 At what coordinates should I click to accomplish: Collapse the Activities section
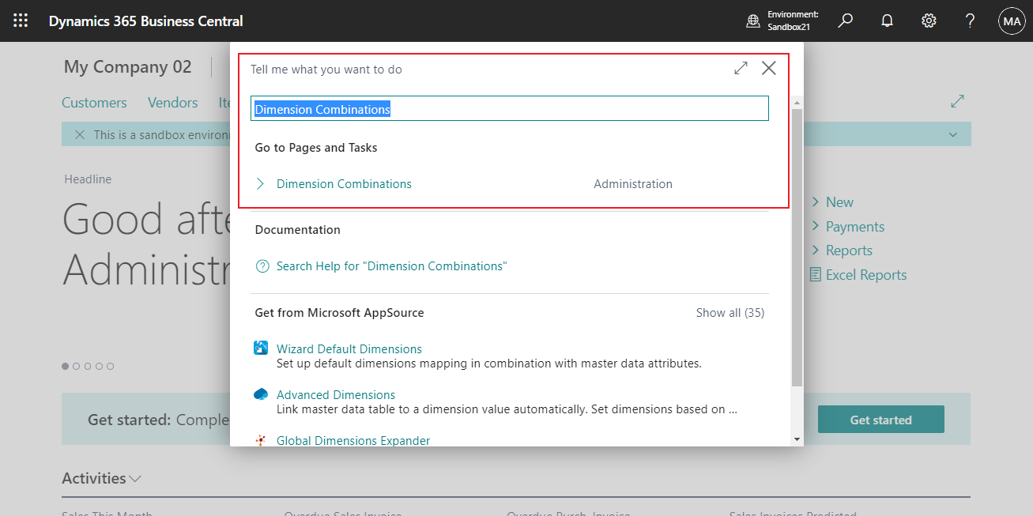(x=134, y=478)
